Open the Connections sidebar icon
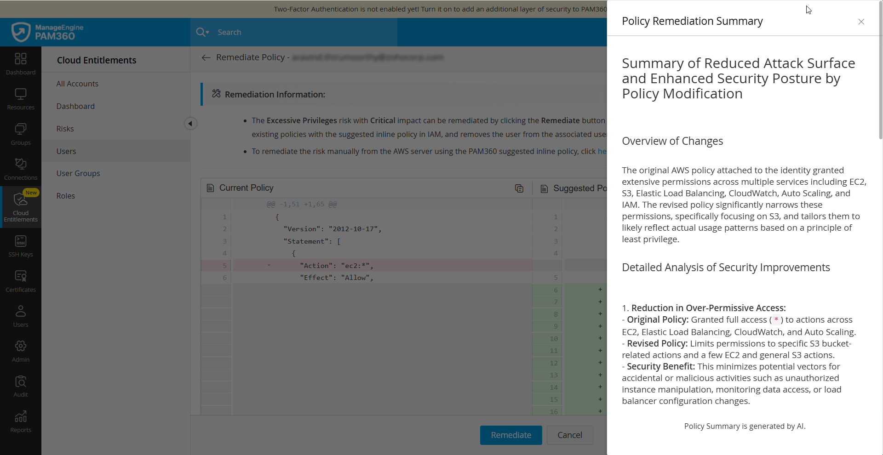Screen dimensions: 883x455 point(21,169)
